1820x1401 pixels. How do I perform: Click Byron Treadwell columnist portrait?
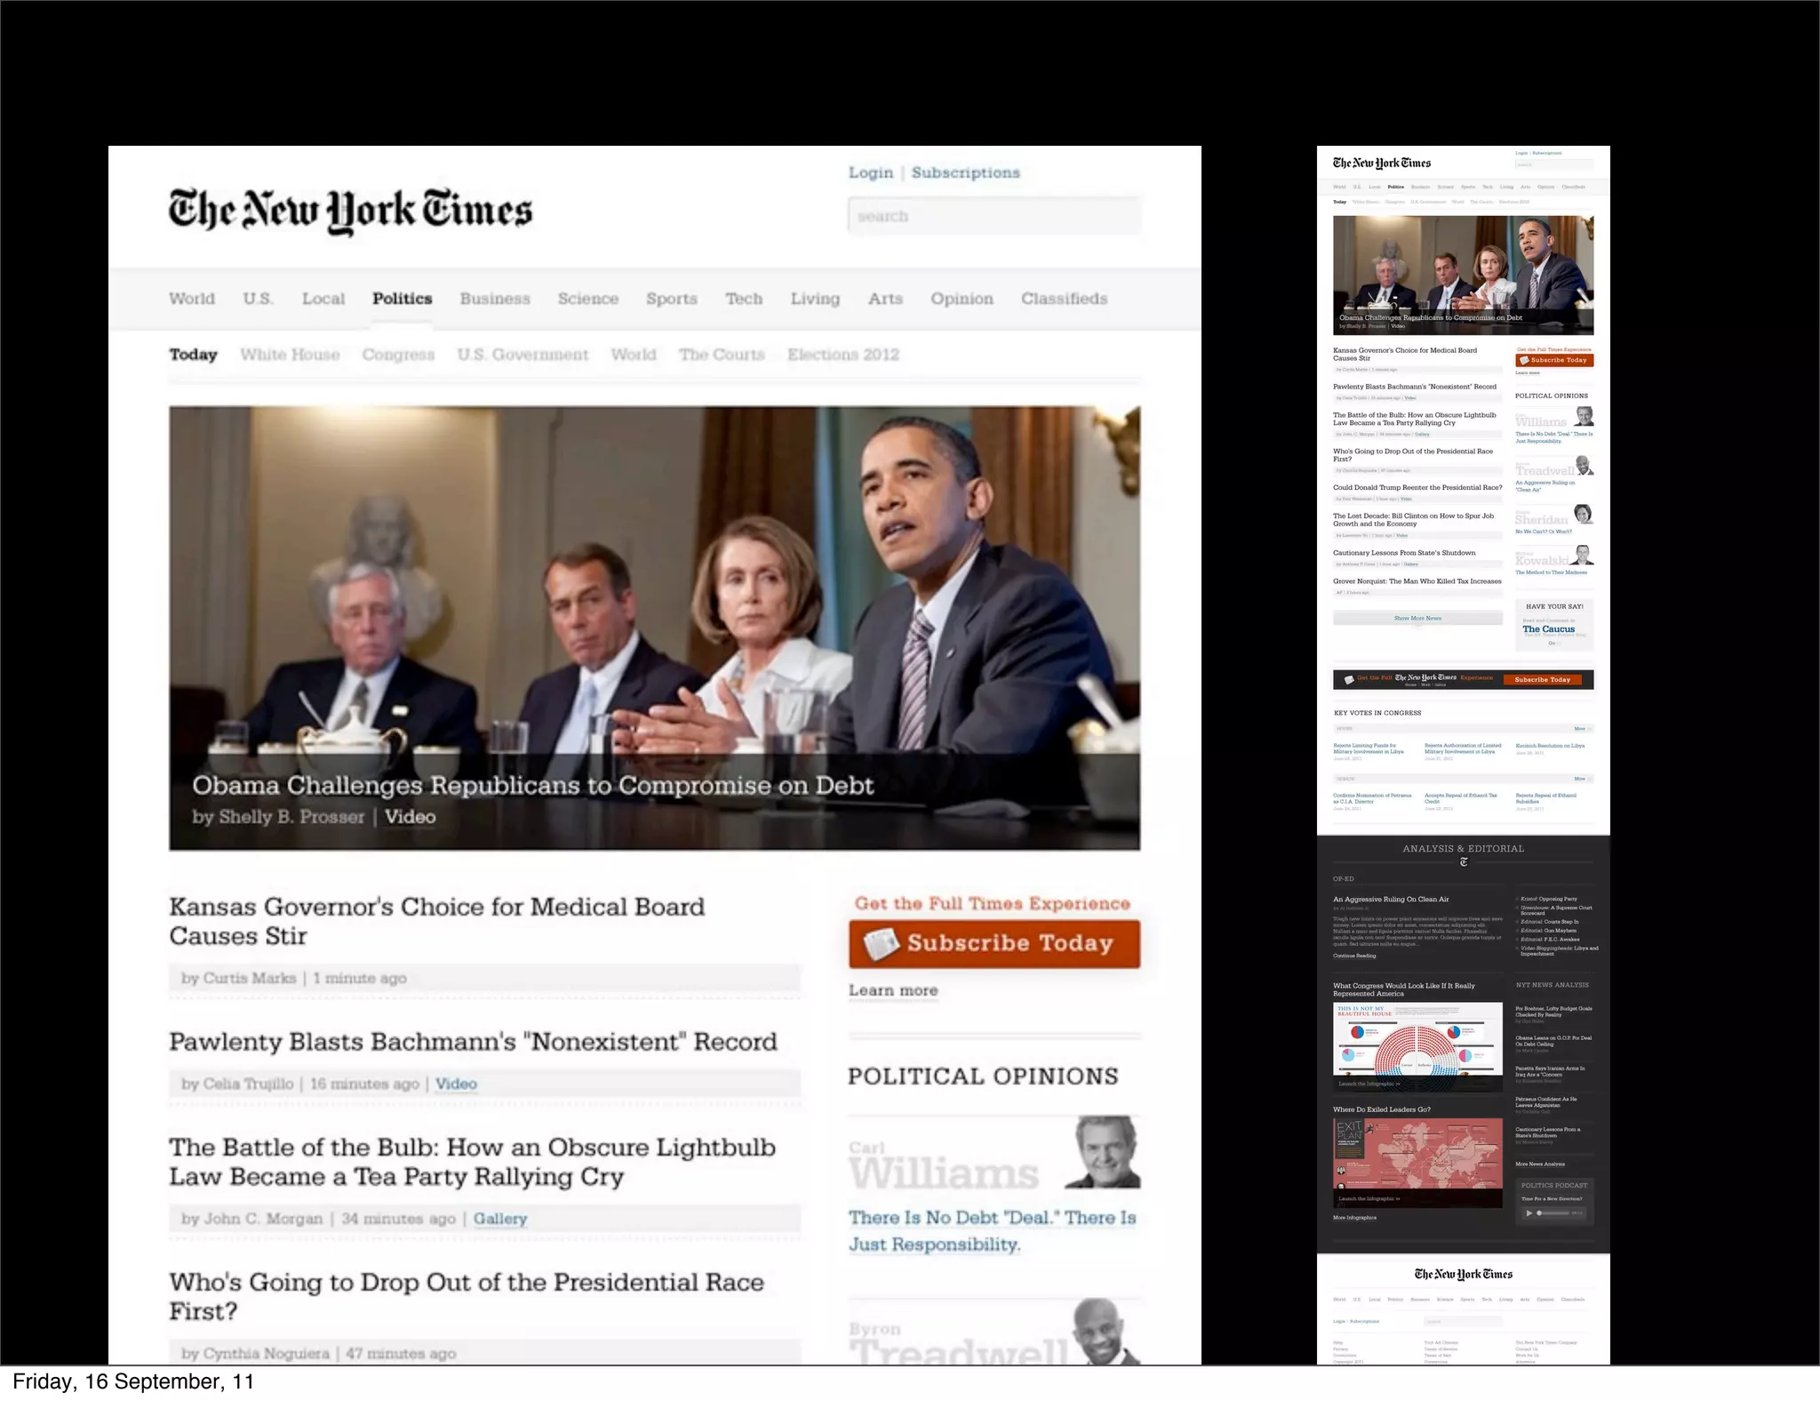[x=1099, y=1333]
